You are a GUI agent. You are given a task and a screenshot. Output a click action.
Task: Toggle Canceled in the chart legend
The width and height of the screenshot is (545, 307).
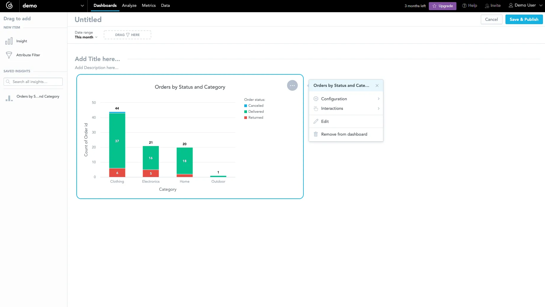[x=254, y=106]
